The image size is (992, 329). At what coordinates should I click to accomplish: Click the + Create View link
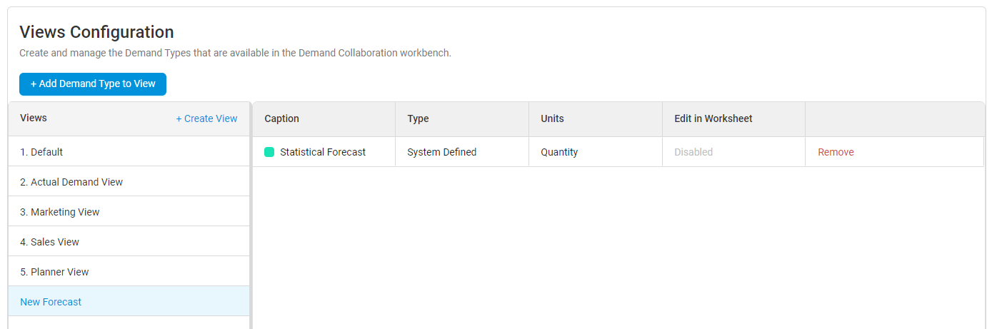click(x=206, y=118)
